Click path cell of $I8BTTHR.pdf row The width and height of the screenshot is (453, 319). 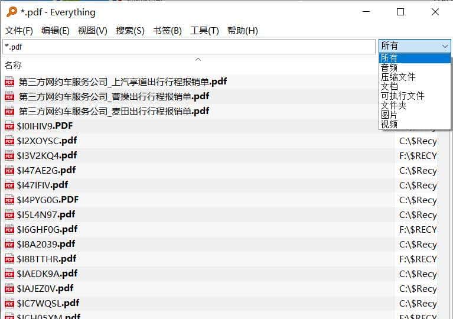click(x=418, y=259)
